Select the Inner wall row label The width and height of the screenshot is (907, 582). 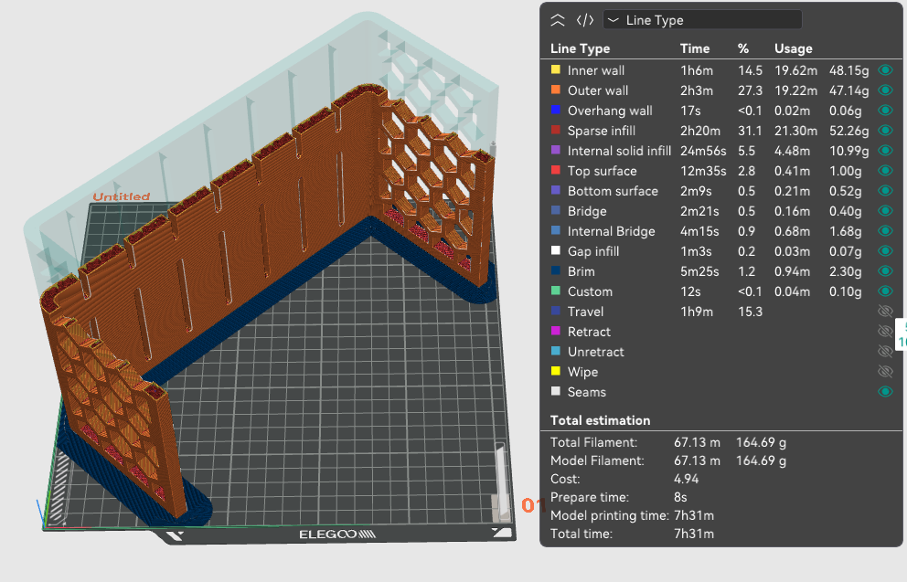[596, 70]
